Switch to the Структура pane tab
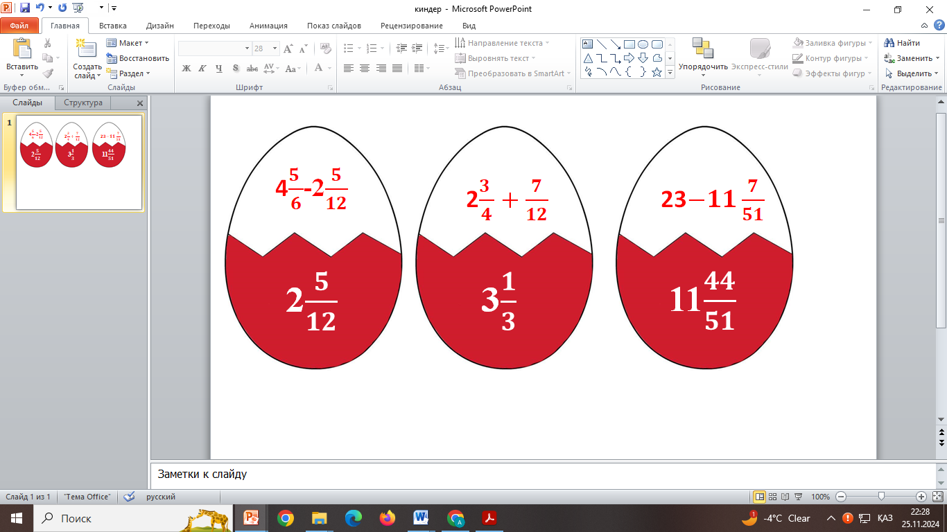 pyautogui.click(x=83, y=103)
